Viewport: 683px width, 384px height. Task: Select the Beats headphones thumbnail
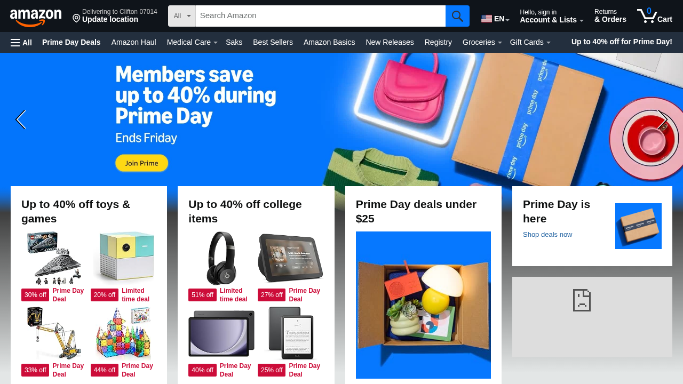pos(221,258)
